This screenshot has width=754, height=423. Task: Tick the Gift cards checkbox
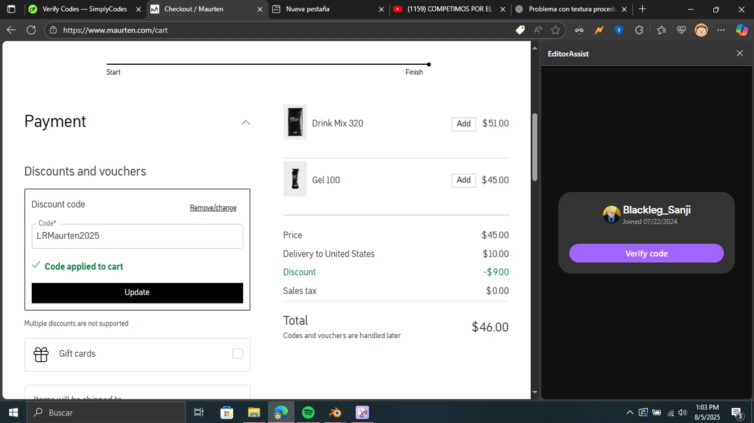tap(238, 354)
